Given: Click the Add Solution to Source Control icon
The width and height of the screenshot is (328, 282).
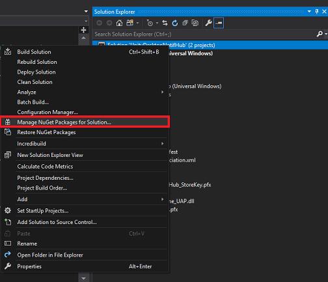Looking at the screenshot, I should (x=8, y=222).
